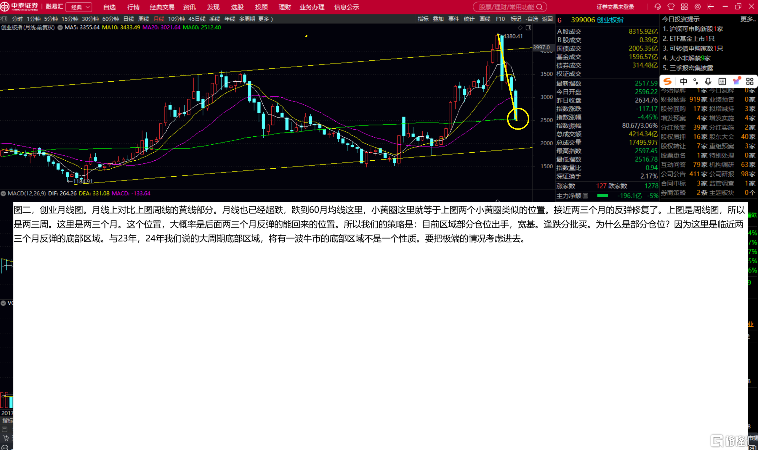Viewport: 758px width, 450px height.
Task: Click the sidebar toggle icon left of 分时
Action: (4, 19)
